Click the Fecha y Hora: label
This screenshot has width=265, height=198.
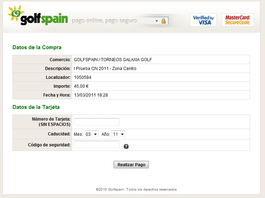point(57,95)
